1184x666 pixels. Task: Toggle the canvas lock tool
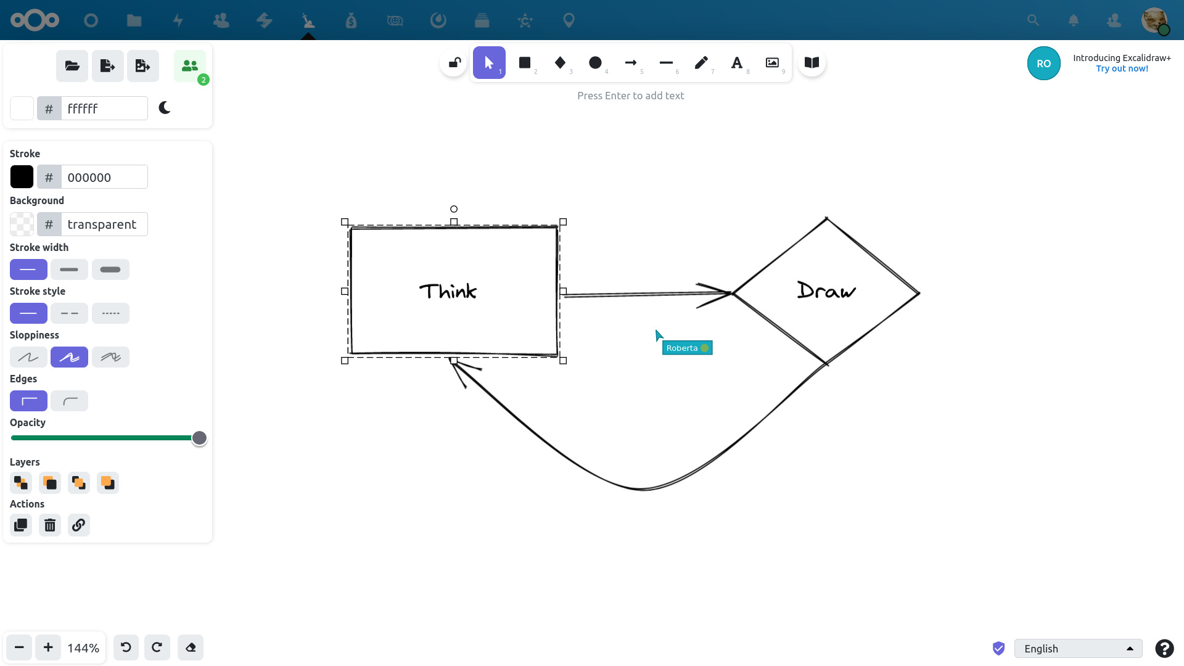coord(454,63)
